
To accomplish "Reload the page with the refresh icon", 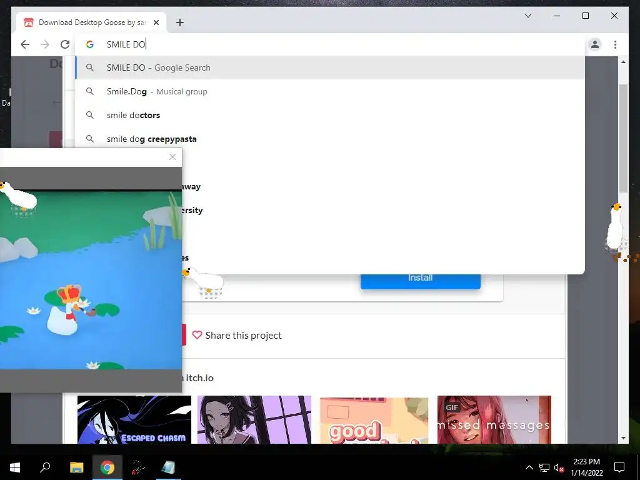I will pyautogui.click(x=65, y=44).
